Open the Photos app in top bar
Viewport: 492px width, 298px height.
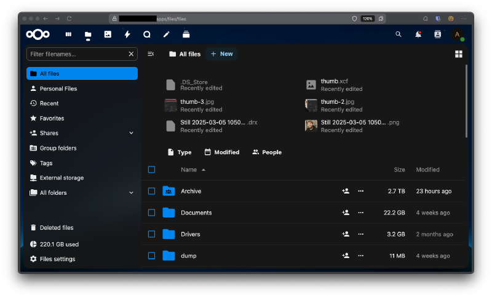pos(108,34)
